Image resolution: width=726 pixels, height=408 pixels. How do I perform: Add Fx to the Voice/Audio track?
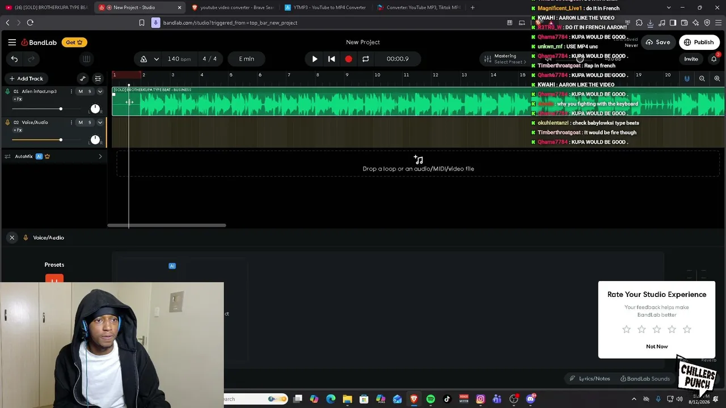(18, 130)
